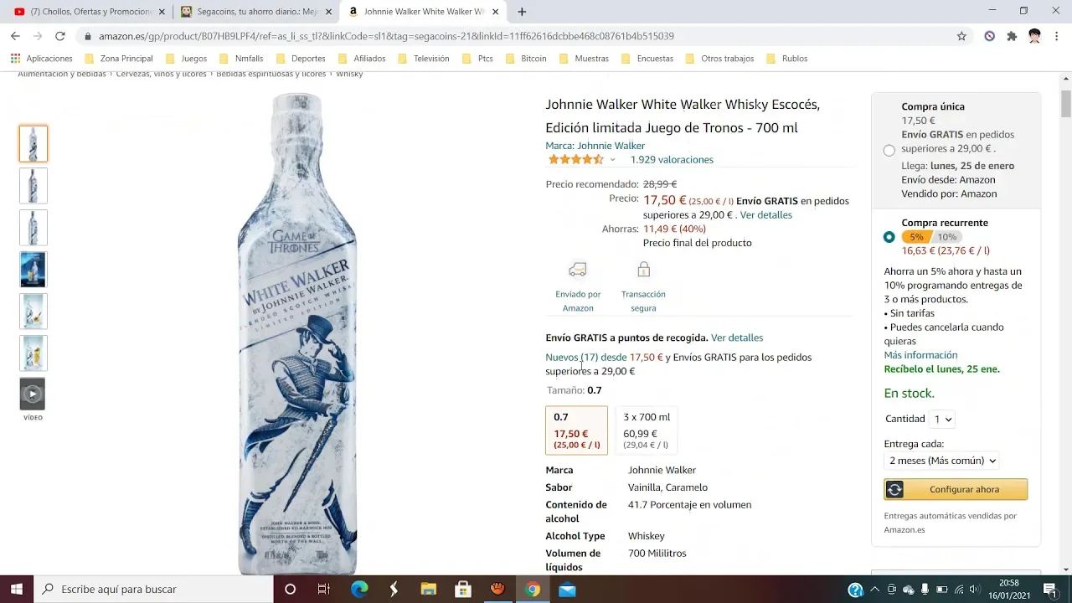Screen dimensions: 1072x603
Task: Open the Cantidad quantity dropdown
Action: (x=943, y=419)
